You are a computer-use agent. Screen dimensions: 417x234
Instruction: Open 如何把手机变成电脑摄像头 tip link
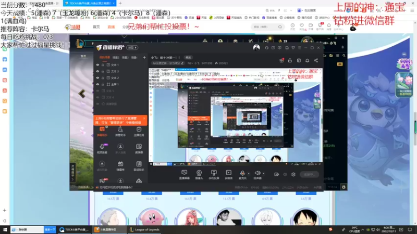116,187
